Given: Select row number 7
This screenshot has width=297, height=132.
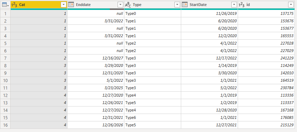Looking at the screenshot, I should [5, 58].
